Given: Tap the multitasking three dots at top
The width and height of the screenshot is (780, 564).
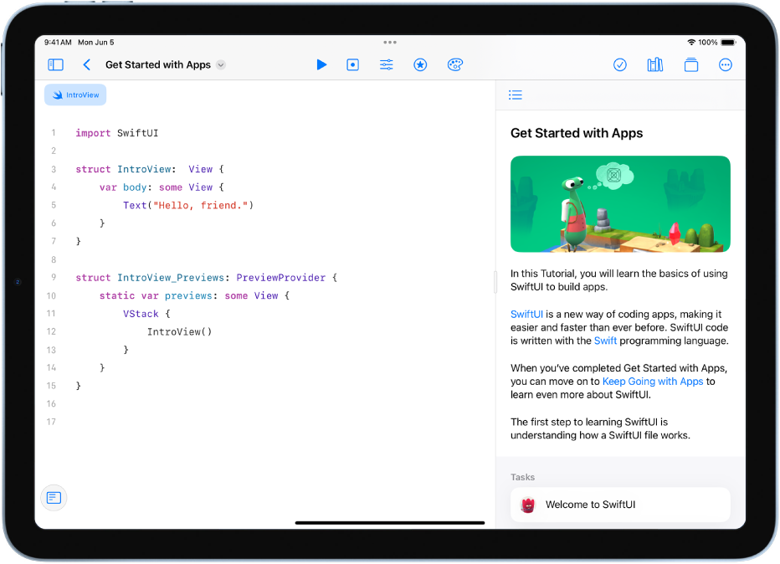Looking at the screenshot, I should point(390,43).
